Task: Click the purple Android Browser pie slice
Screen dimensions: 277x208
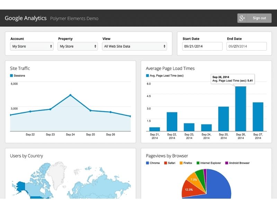Action: tap(205, 174)
